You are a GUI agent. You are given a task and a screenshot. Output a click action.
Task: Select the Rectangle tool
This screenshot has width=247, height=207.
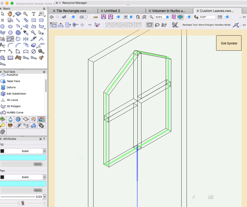click(x=33, y=20)
